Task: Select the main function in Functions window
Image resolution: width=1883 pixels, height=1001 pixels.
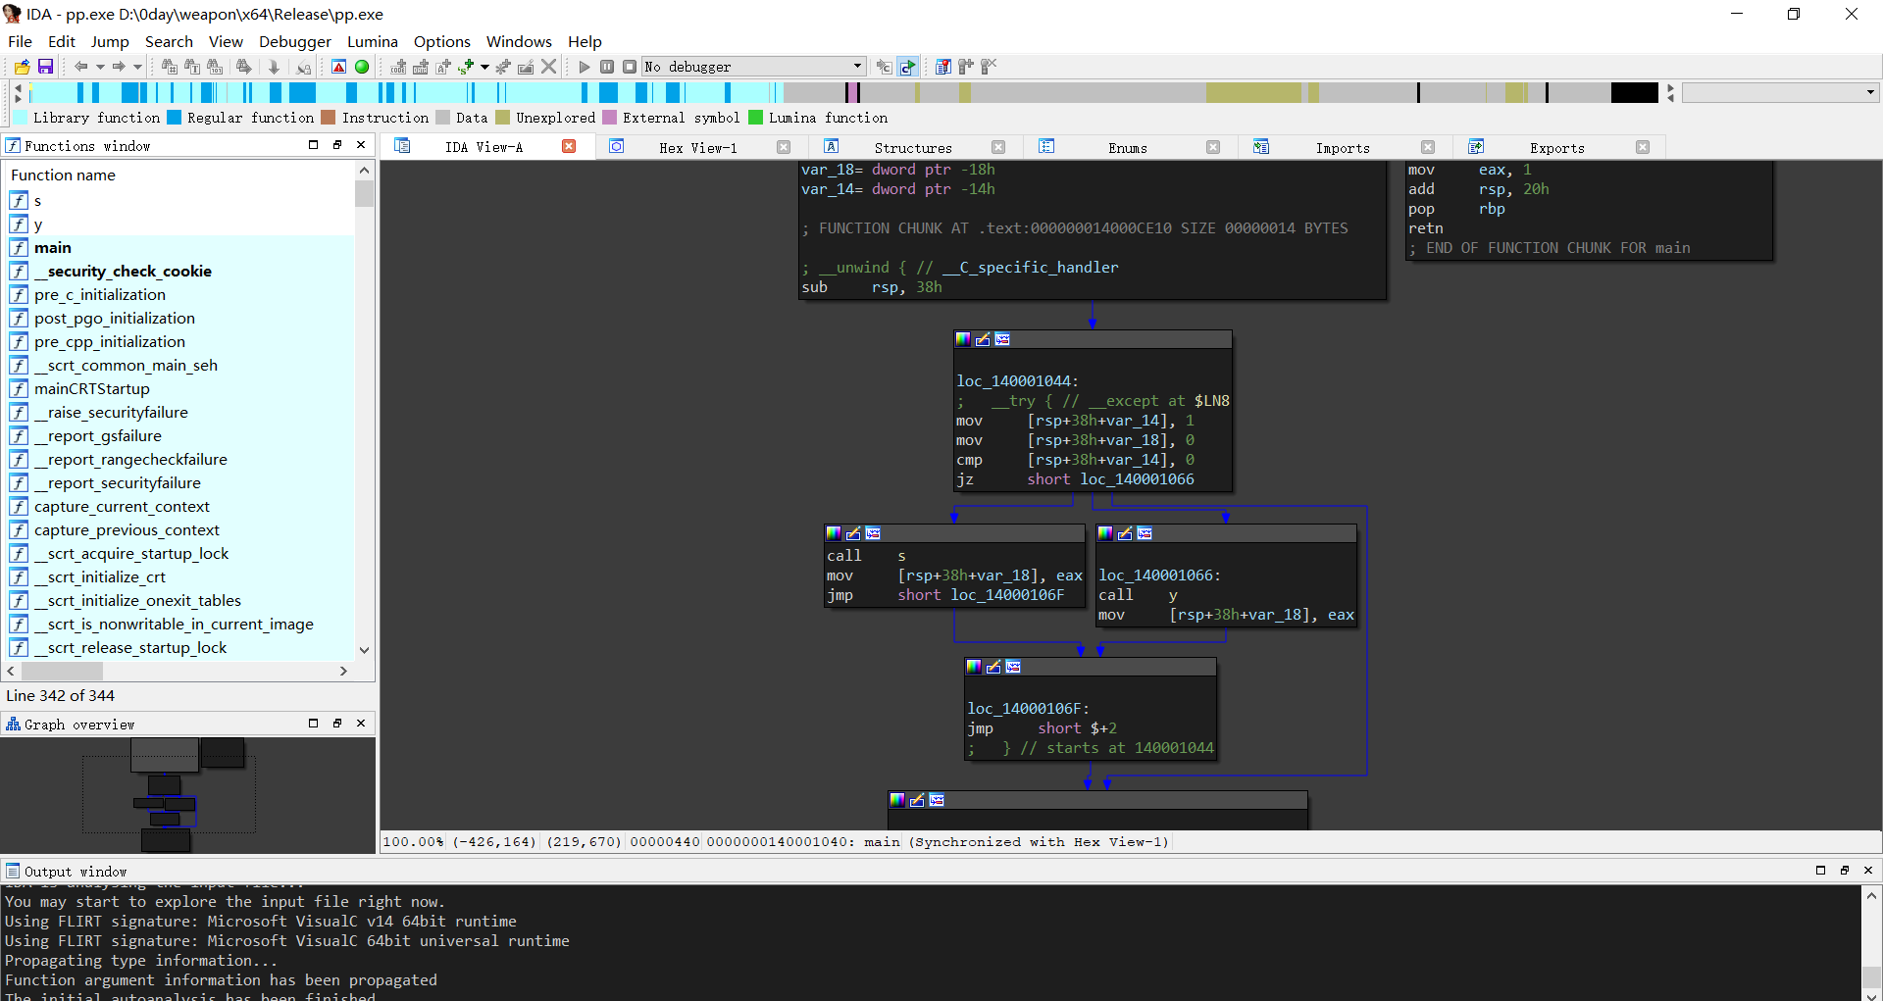Action: pos(52,247)
